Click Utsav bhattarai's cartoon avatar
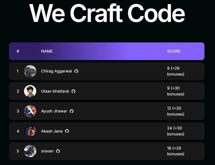 click(30, 91)
